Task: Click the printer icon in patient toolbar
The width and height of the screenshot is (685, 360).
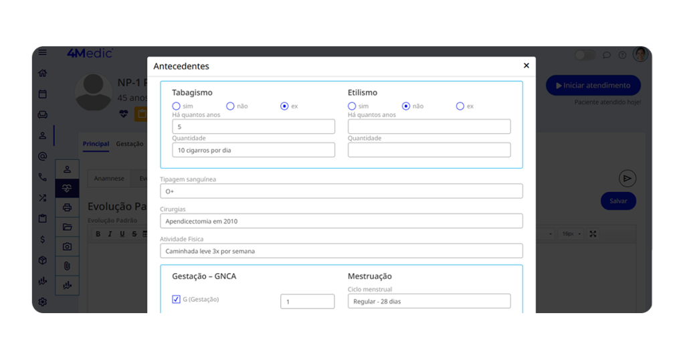Action: tap(67, 207)
